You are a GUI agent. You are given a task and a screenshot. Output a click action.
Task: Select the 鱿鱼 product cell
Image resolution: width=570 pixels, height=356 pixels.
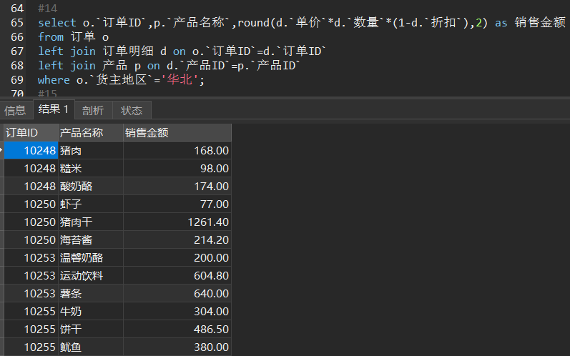[71, 347]
